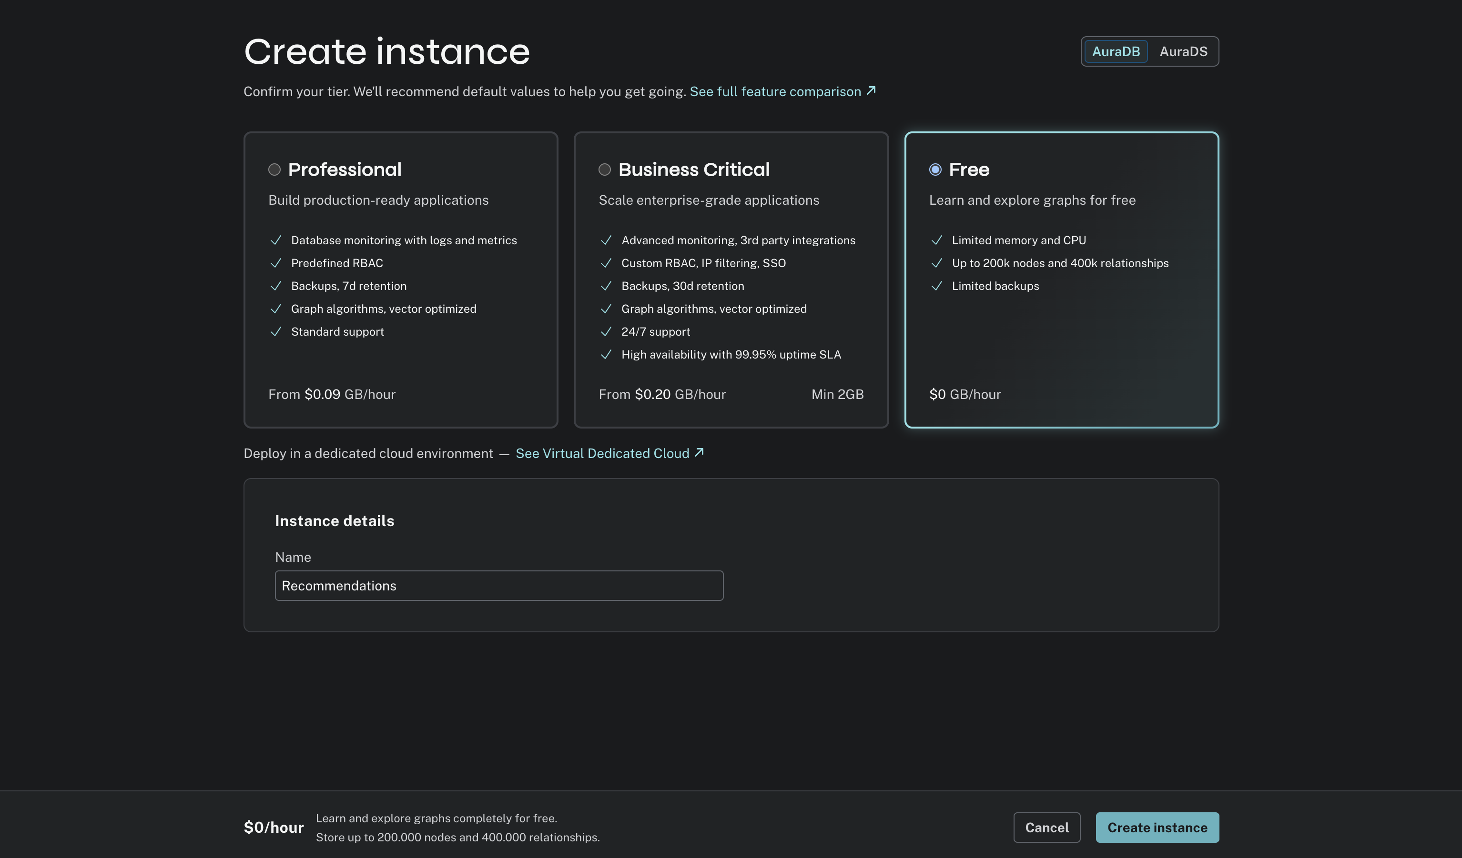Select the Business Critical radio button
The image size is (1462, 858).
[x=605, y=170]
